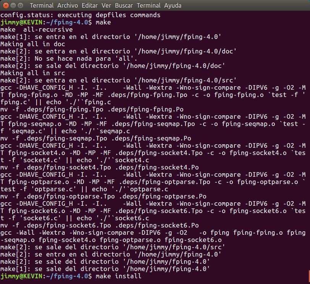Close the terminal window
The width and height of the screenshot is (310, 284).
(5, 6)
